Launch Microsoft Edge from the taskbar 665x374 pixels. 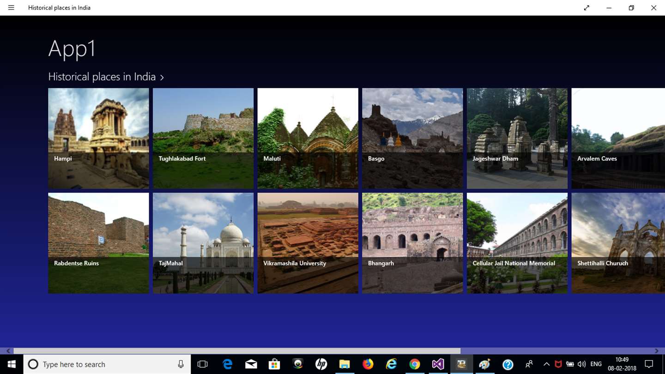[x=227, y=364]
